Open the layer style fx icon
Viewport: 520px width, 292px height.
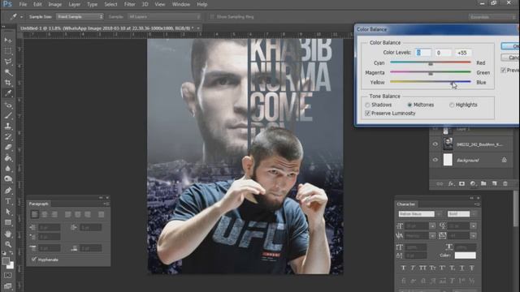coord(451,184)
